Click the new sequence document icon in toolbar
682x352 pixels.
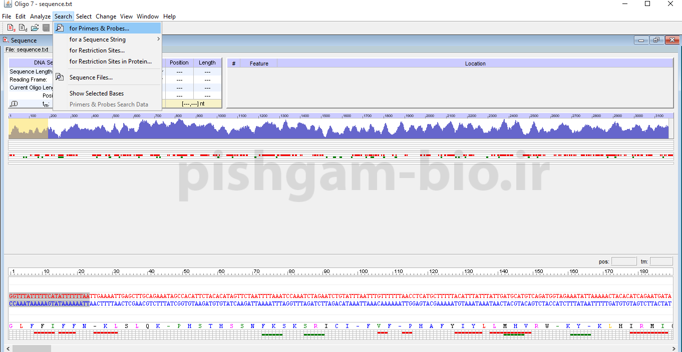(11, 28)
